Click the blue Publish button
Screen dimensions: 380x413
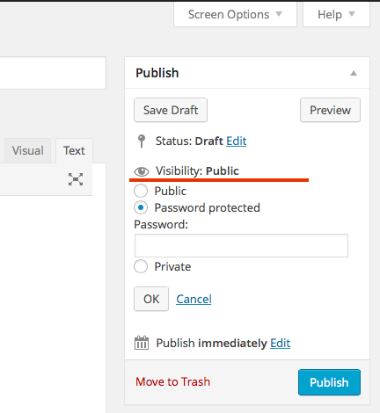(x=329, y=382)
